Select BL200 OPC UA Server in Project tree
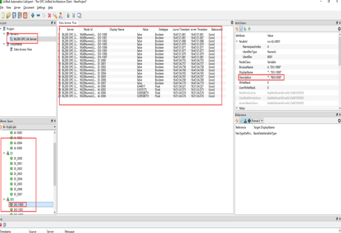This screenshot has width=341, height=233. click(25, 39)
